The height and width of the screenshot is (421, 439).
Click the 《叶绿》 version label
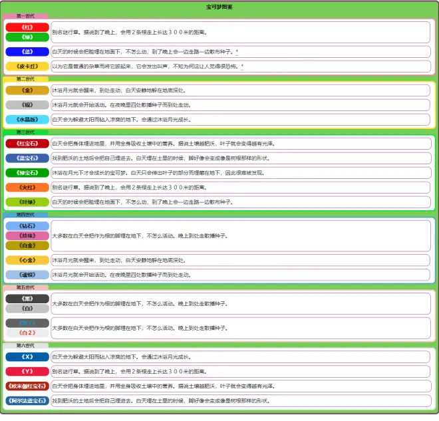tap(27, 202)
